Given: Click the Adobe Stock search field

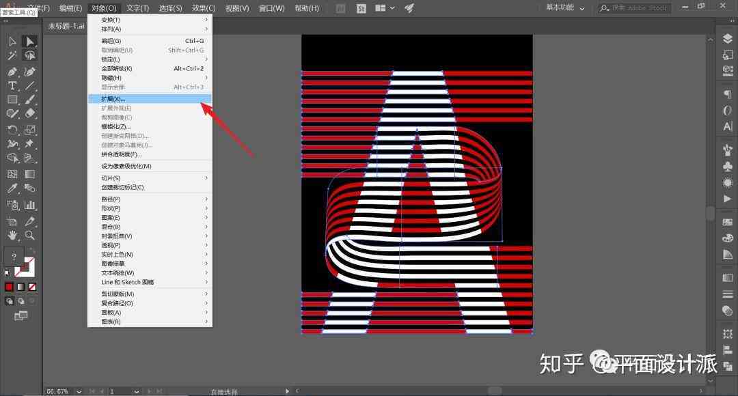Looking at the screenshot, I should point(634,8).
